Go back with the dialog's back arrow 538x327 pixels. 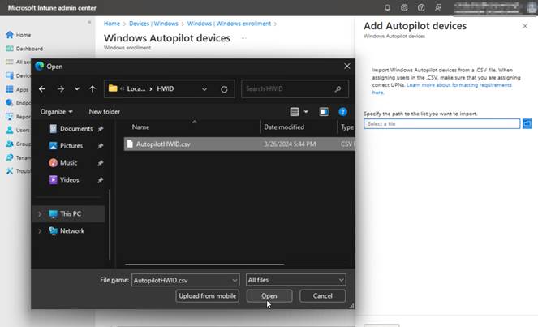click(x=41, y=88)
